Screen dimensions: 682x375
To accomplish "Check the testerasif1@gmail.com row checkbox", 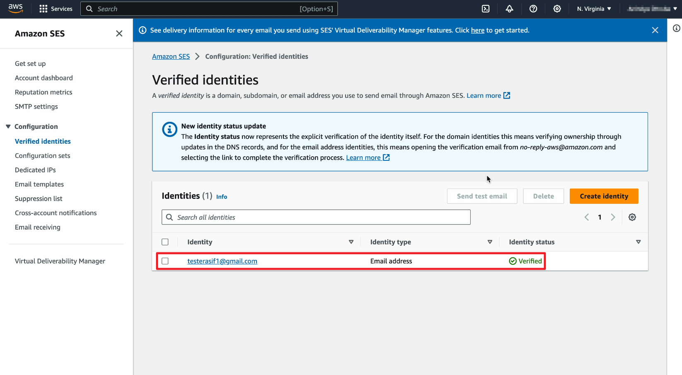I will (x=165, y=261).
